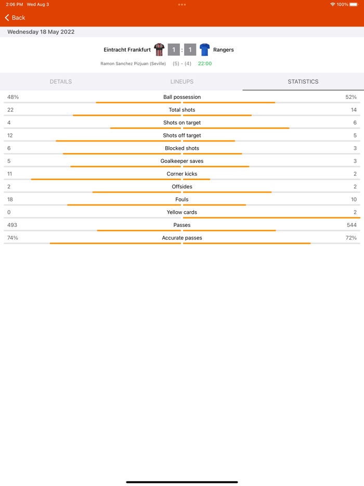Tap the Yellow cards statistic row
The image size is (364, 486).
(x=181, y=212)
